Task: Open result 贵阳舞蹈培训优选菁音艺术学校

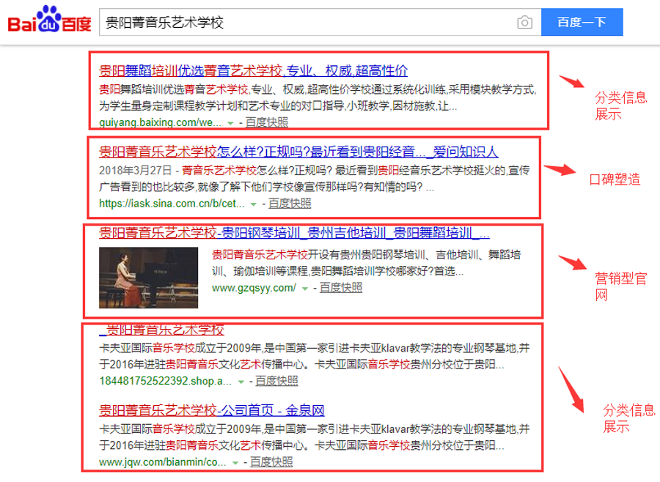Action: (x=253, y=70)
